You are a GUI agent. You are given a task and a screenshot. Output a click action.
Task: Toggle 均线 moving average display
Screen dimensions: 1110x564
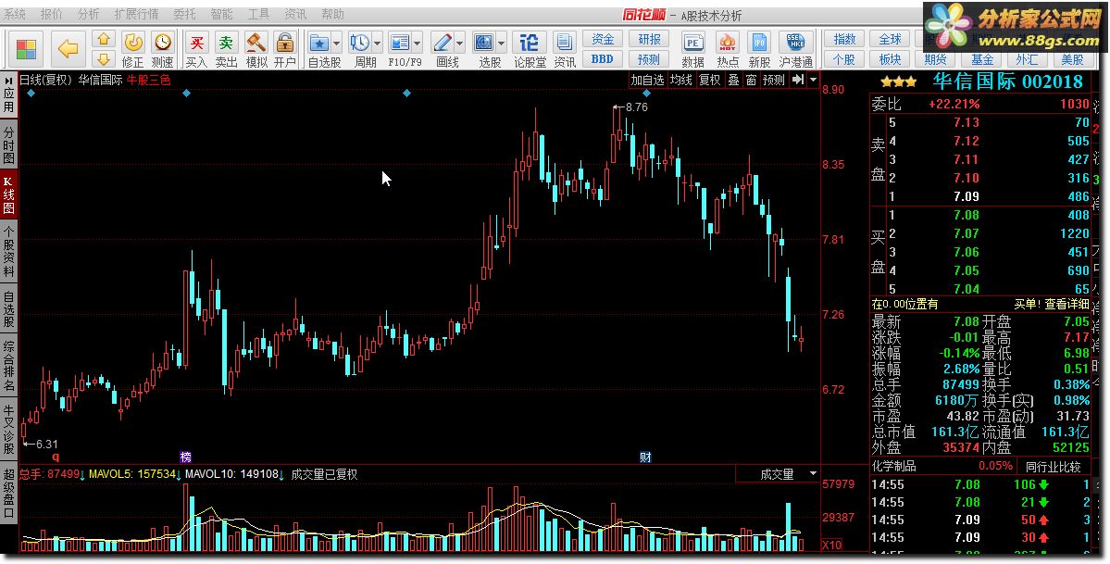(681, 80)
